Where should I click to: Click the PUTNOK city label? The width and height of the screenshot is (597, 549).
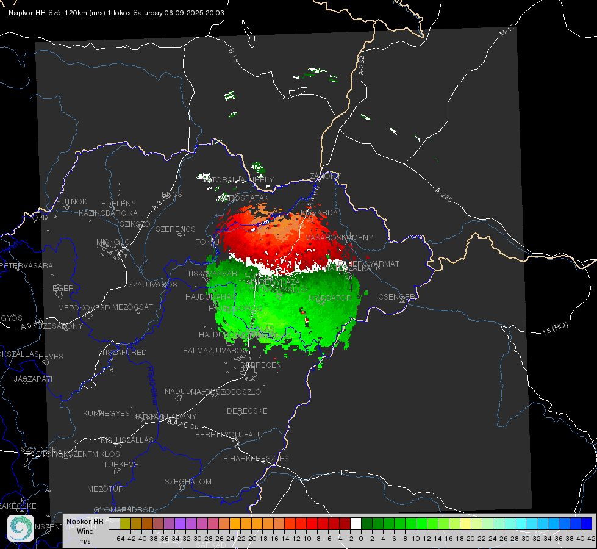click(71, 201)
